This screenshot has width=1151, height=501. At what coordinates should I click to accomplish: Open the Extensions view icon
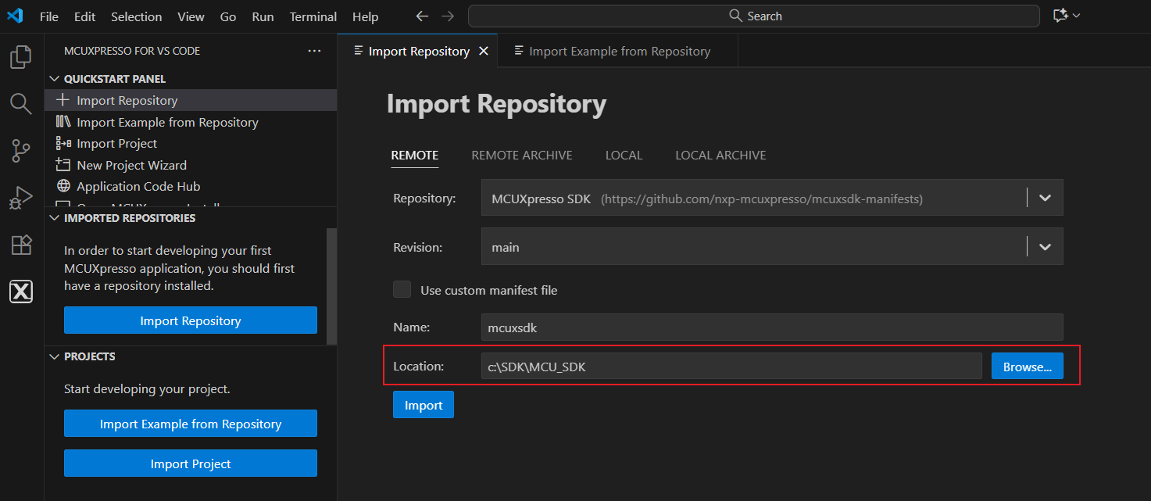[x=21, y=245]
